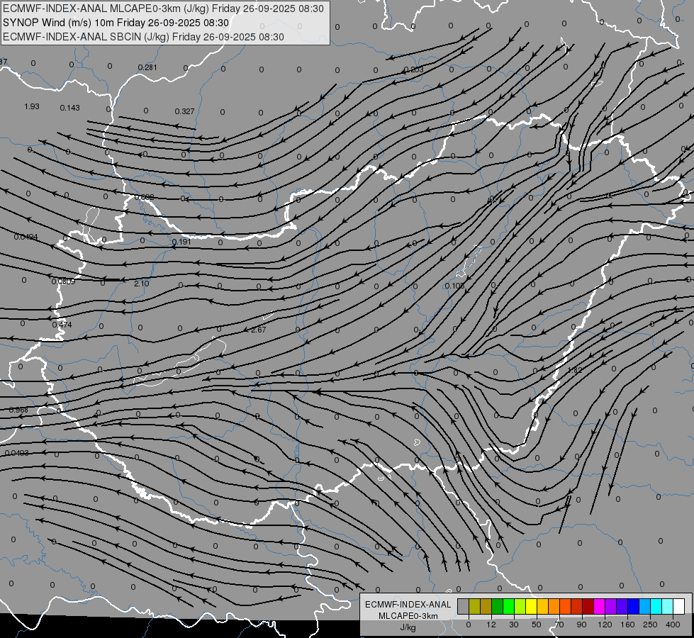Click the legend tick label 120
The height and width of the screenshot is (638, 694).
click(605, 625)
